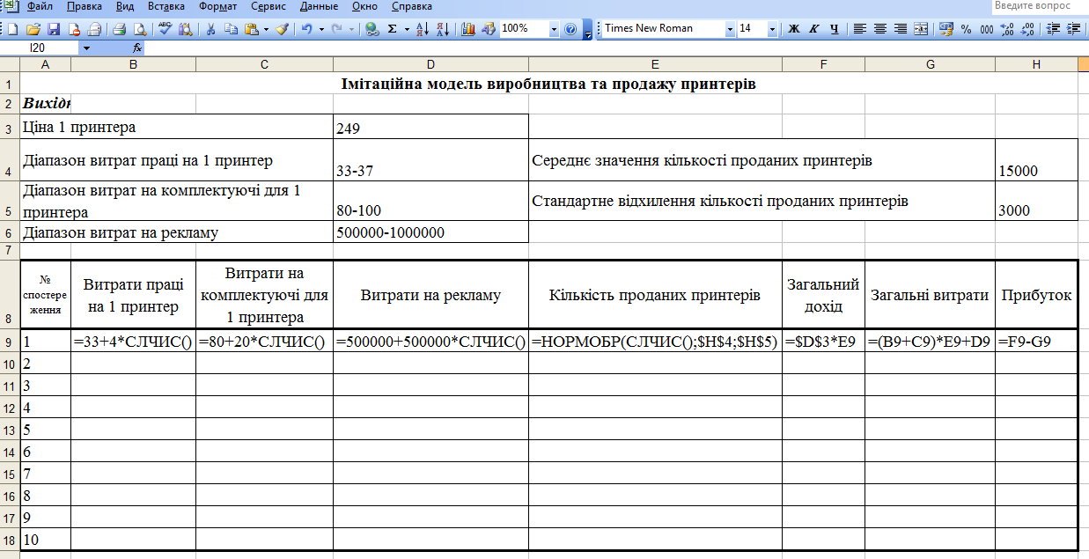Toggle bold Ж formatting
The image size is (1089, 559).
point(794,28)
